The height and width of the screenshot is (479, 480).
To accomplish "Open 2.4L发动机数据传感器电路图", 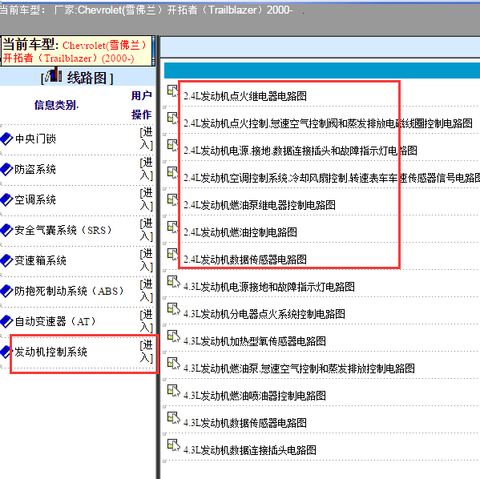I will click(245, 260).
